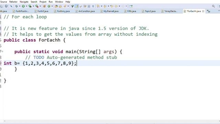
Task: Open the Source menu
Action: pyautogui.click(x=3, y=2)
